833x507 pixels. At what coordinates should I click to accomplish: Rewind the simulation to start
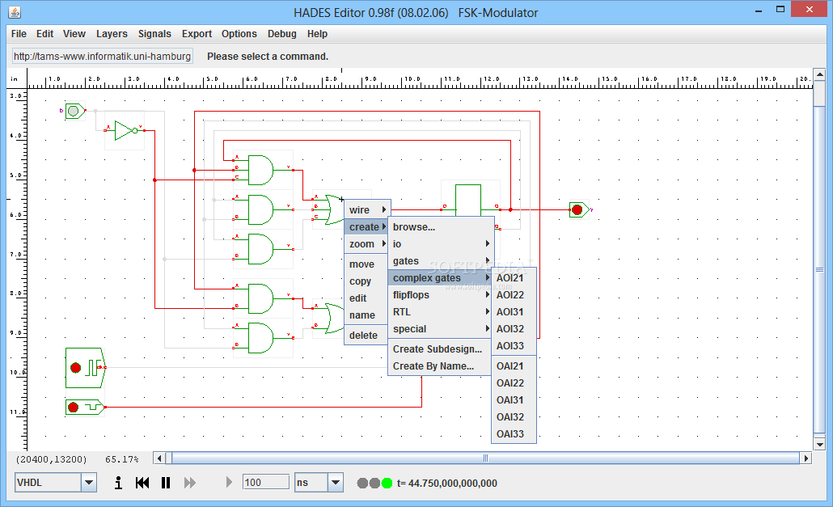click(x=142, y=483)
